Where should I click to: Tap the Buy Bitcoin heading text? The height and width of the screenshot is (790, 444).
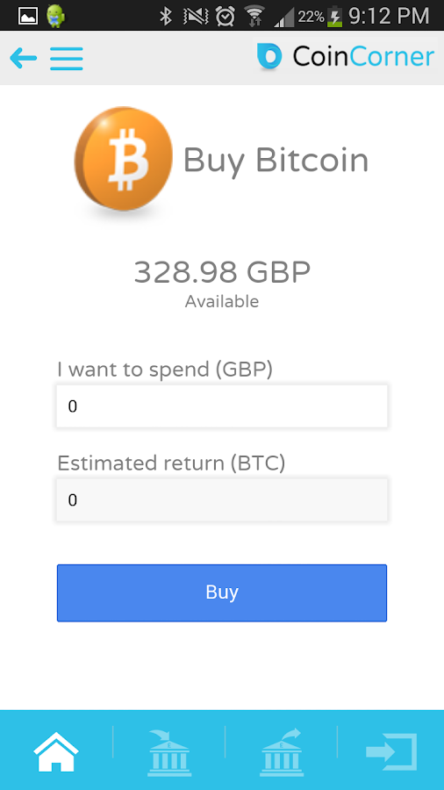click(276, 162)
